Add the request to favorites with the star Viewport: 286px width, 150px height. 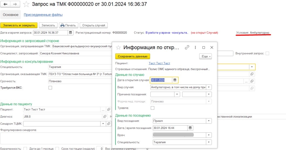(x=26, y=4)
